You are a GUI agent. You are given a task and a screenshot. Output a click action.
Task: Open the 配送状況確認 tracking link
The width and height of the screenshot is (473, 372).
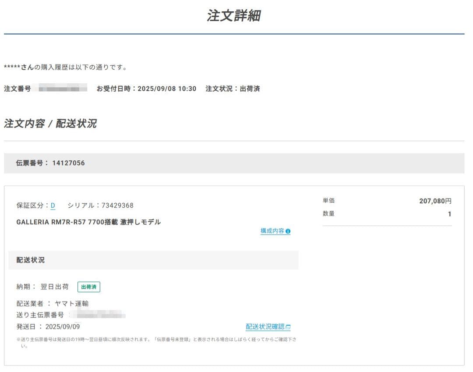tap(265, 327)
